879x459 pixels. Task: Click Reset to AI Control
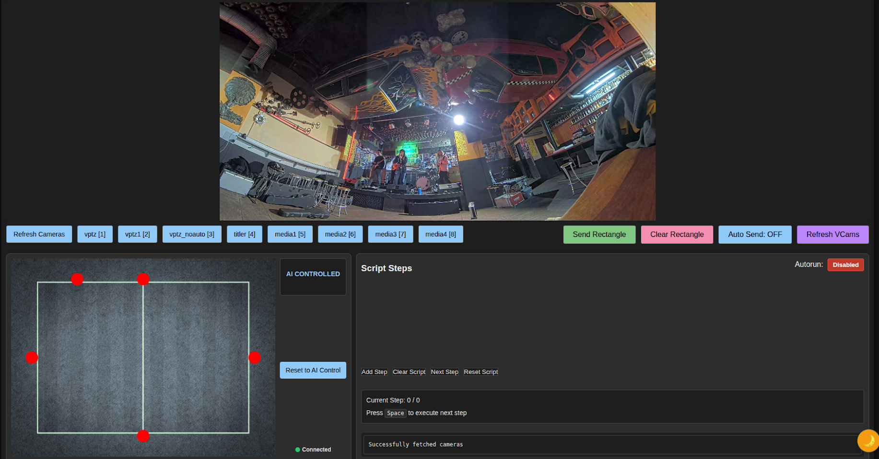[x=313, y=370]
